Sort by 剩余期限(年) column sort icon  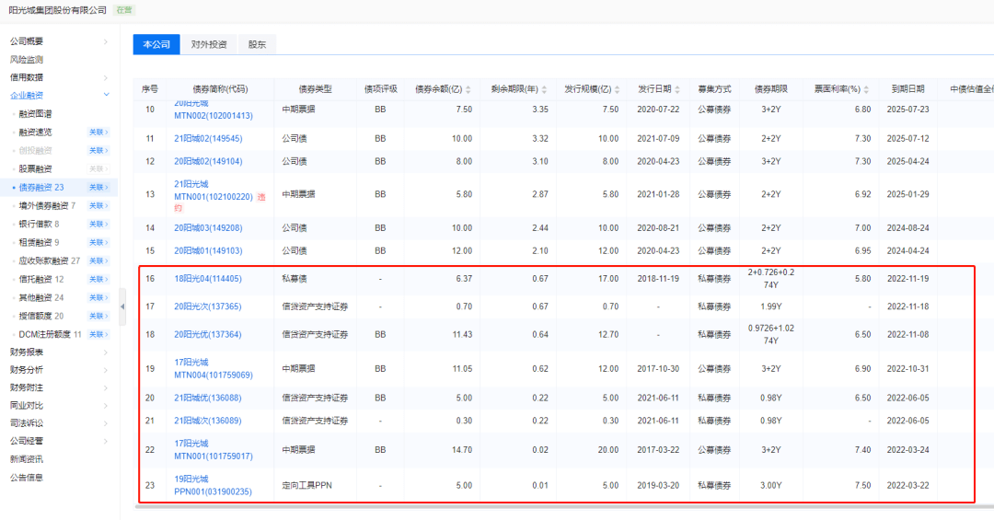(545, 89)
